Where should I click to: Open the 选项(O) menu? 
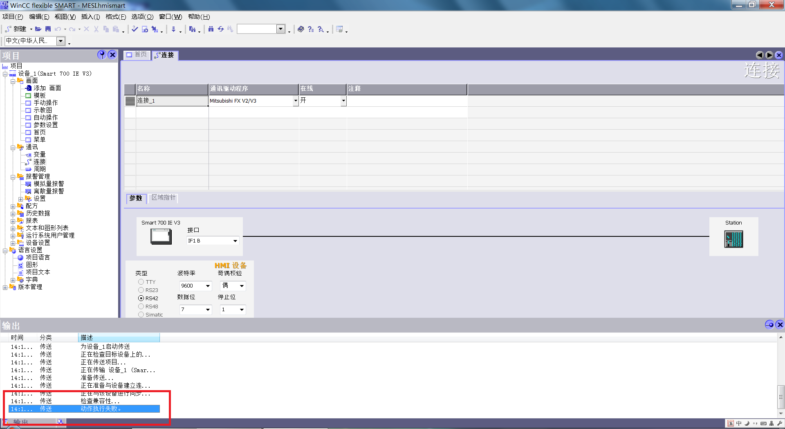(142, 17)
